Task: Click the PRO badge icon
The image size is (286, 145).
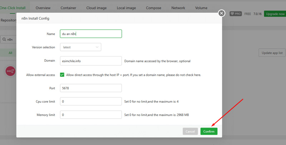Action: pyautogui.click(x=236, y=14)
